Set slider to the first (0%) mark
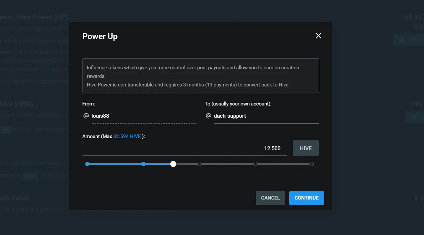 tap(87, 164)
